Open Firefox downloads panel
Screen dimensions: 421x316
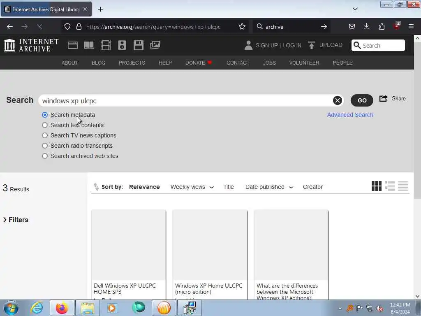(366, 27)
